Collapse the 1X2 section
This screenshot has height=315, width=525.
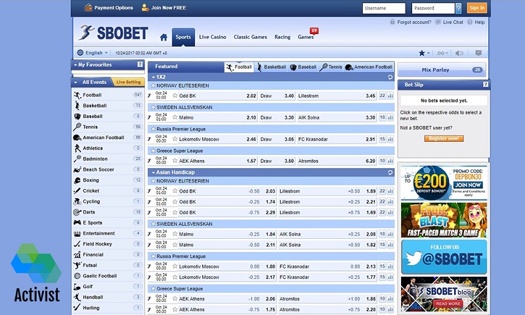154,77
